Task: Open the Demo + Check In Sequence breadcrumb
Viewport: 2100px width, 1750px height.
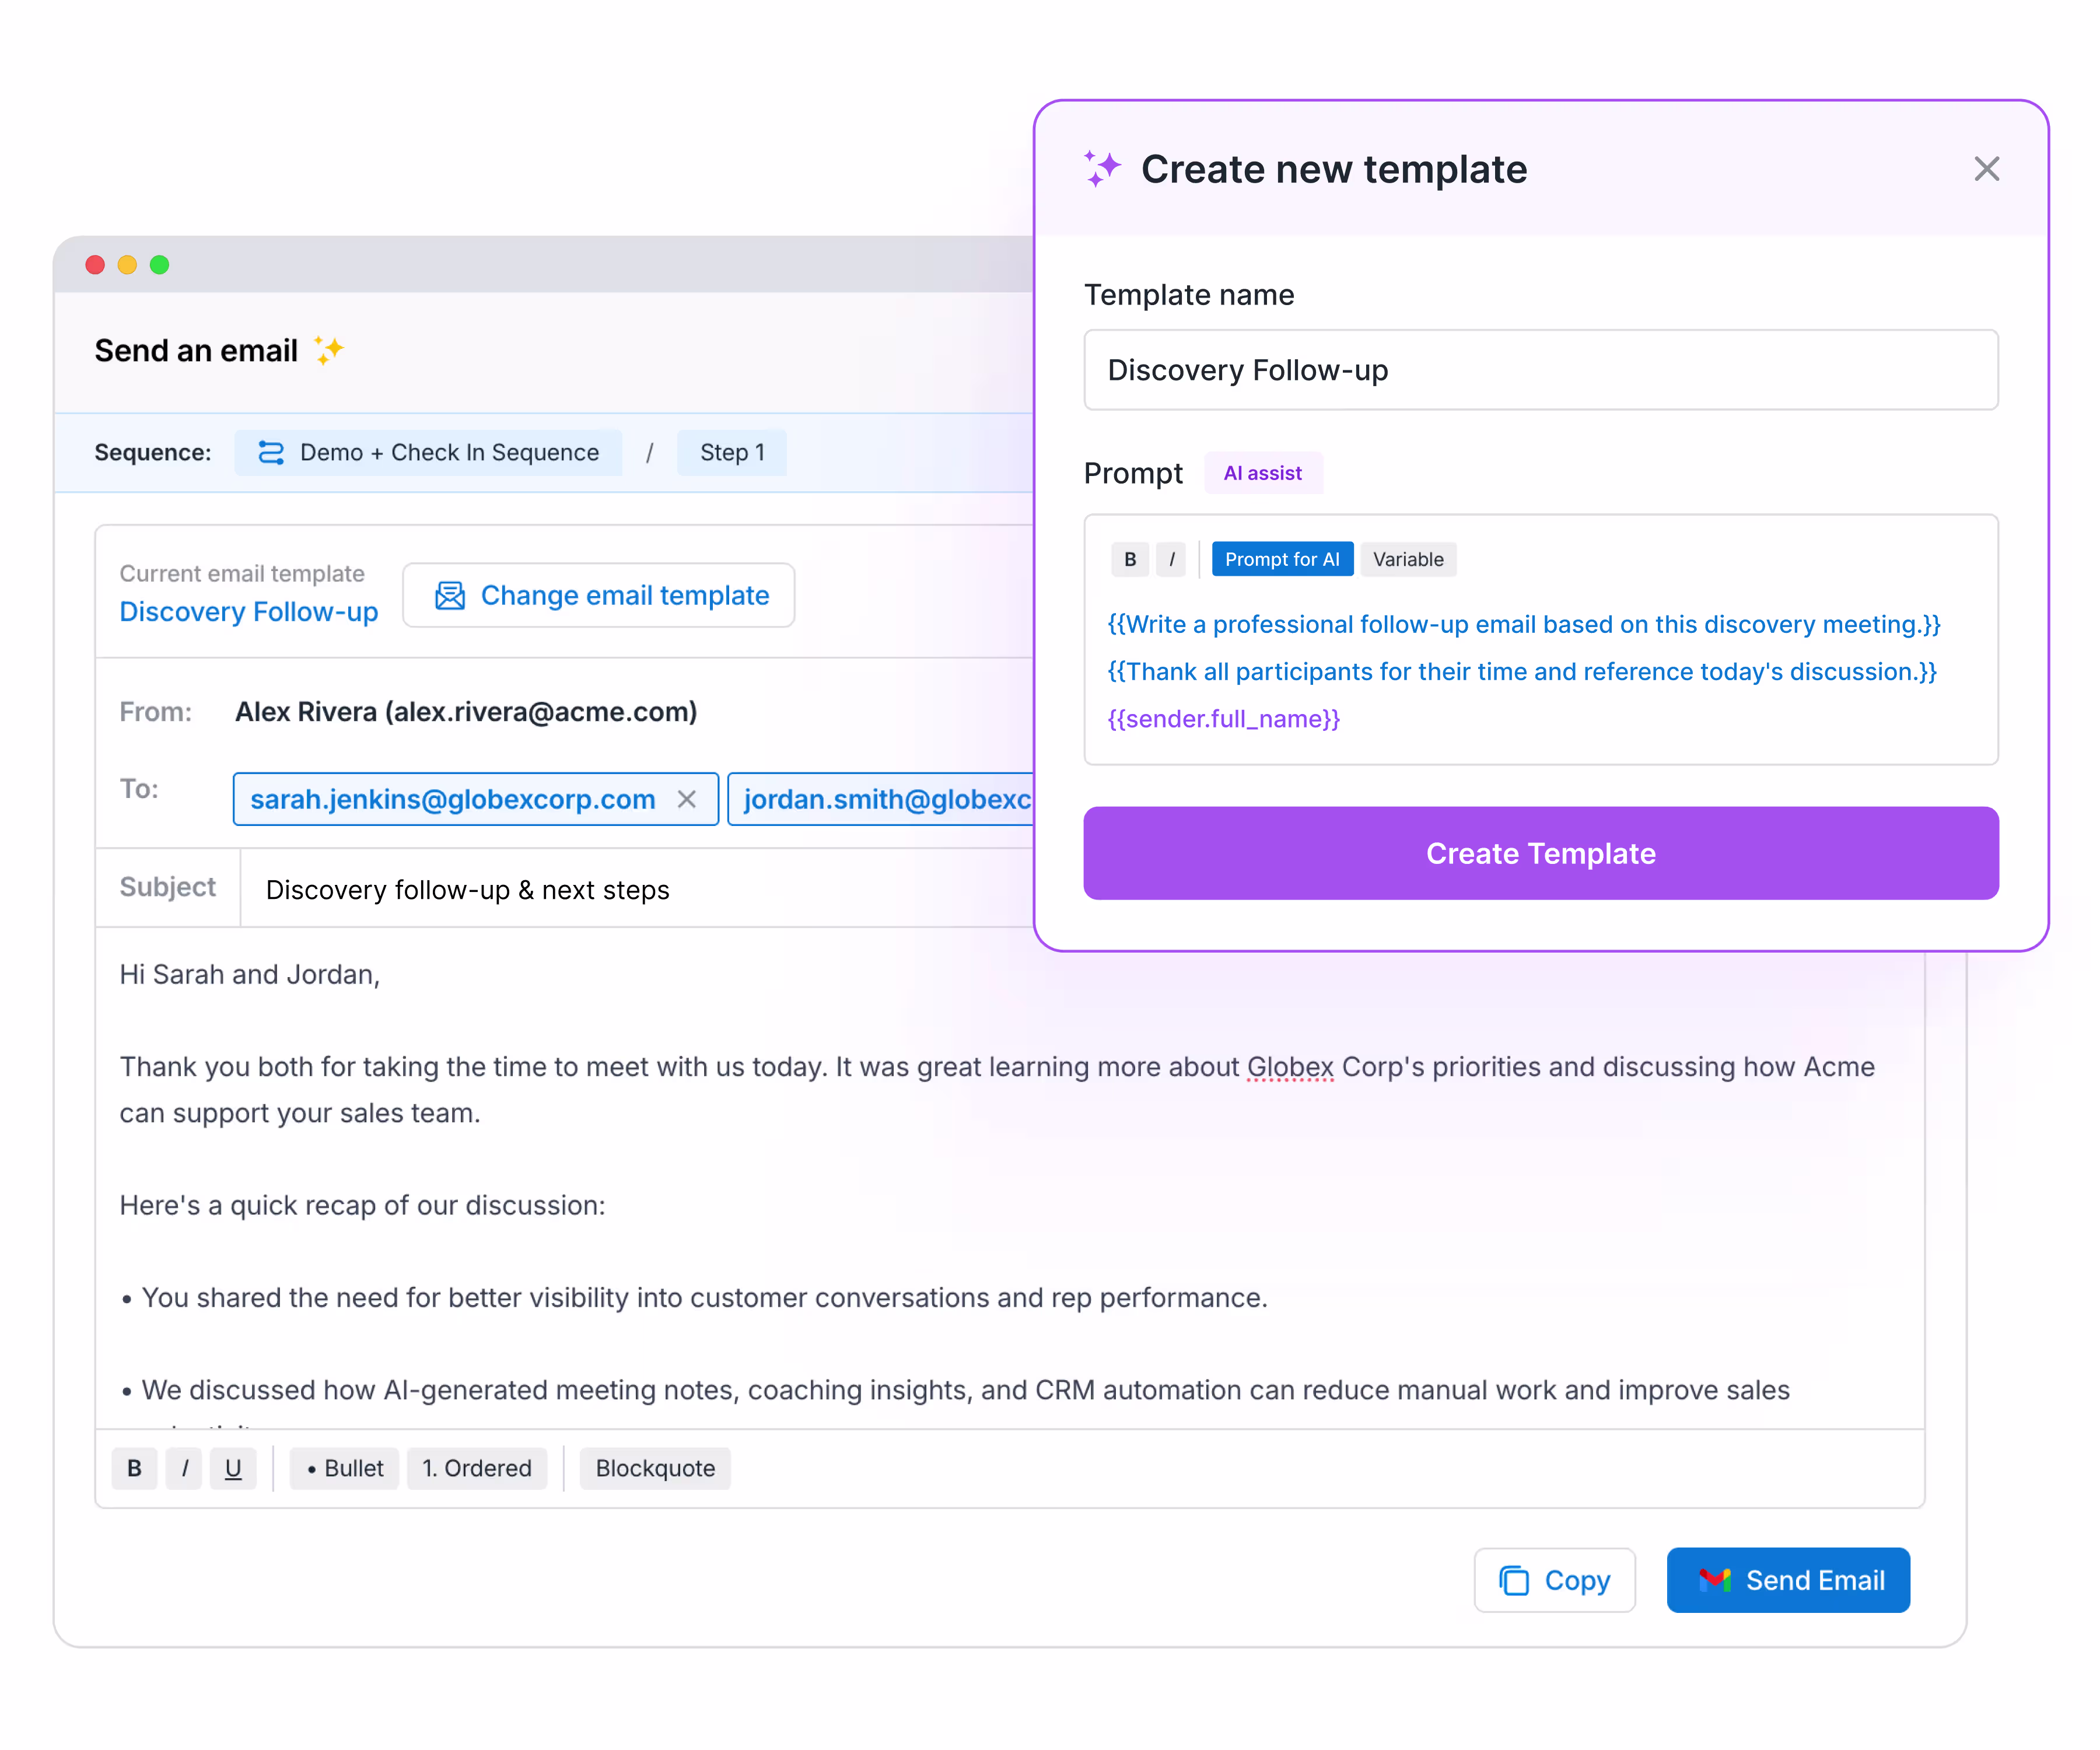Action: click(x=428, y=453)
